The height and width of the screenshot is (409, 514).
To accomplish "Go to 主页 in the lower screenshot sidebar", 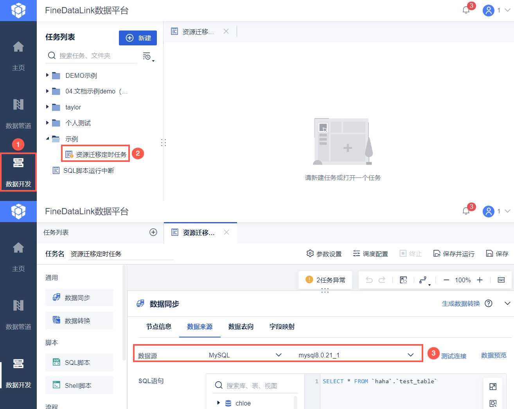I will (18, 257).
